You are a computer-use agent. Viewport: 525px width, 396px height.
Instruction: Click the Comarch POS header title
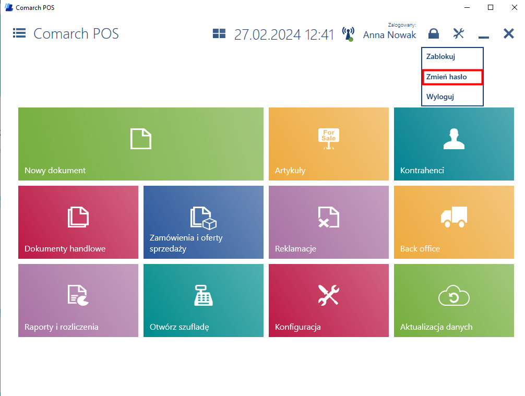76,33
